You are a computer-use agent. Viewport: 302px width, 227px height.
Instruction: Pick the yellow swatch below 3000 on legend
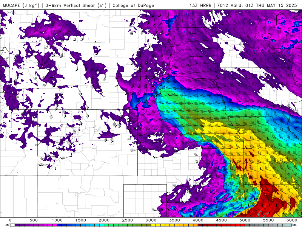point(153,225)
